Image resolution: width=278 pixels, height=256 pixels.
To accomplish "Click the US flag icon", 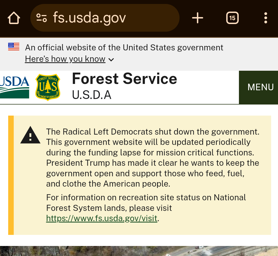I will (x=14, y=47).
